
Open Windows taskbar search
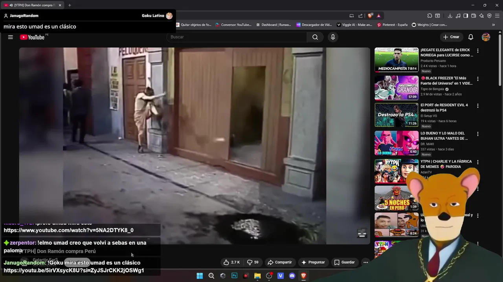point(211,276)
